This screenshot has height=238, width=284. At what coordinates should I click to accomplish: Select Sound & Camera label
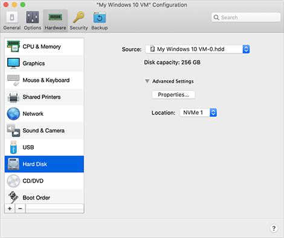click(x=44, y=131)
